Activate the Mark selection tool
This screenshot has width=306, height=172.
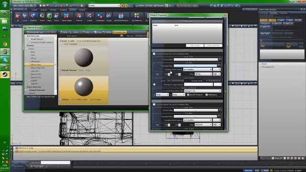pos(49,17)
